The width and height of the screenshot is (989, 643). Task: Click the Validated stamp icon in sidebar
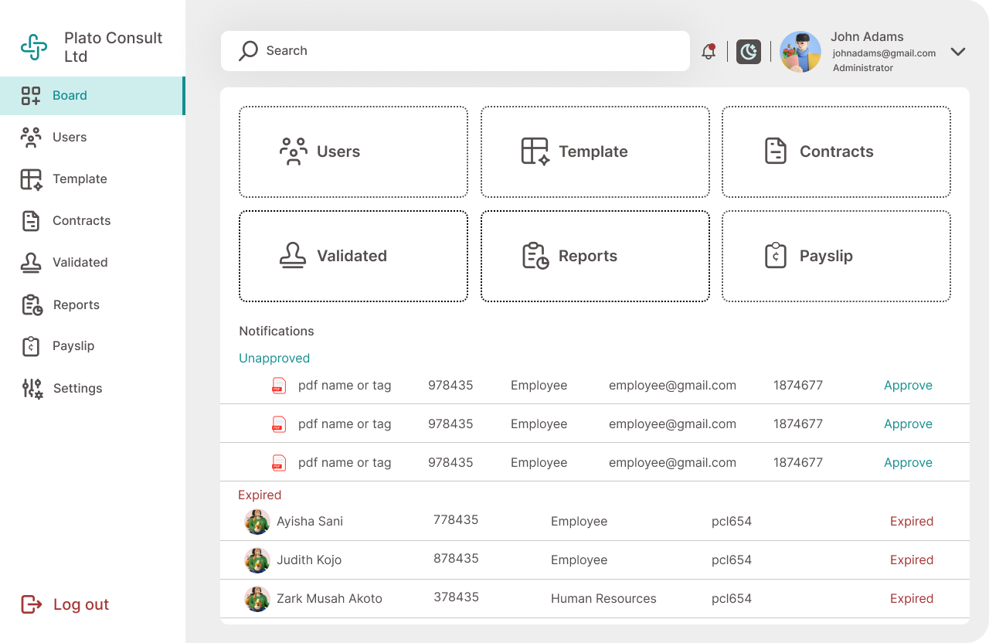pyautogui.click(x=31, y=263)
